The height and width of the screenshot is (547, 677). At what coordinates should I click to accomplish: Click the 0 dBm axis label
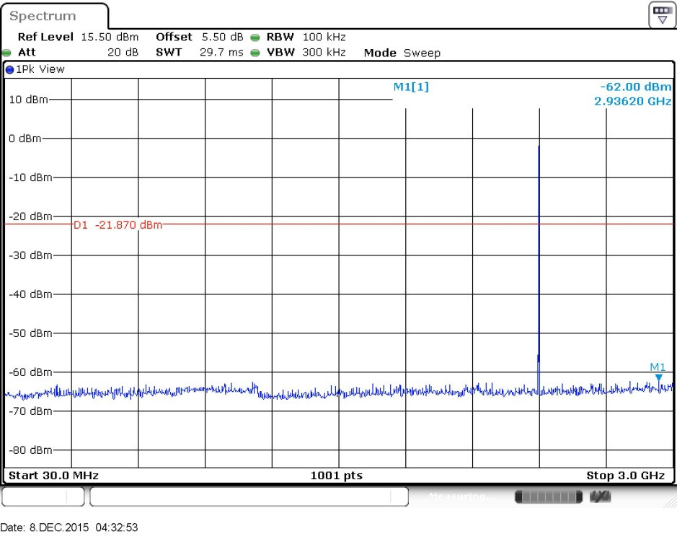tap(25, 139)
